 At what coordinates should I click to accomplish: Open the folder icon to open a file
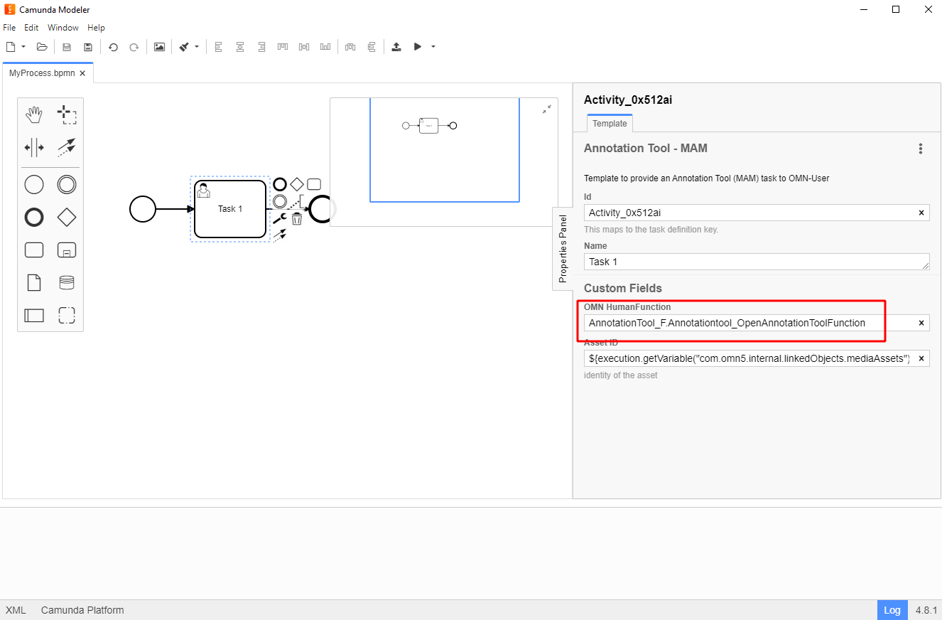click(x=42, y=47)
